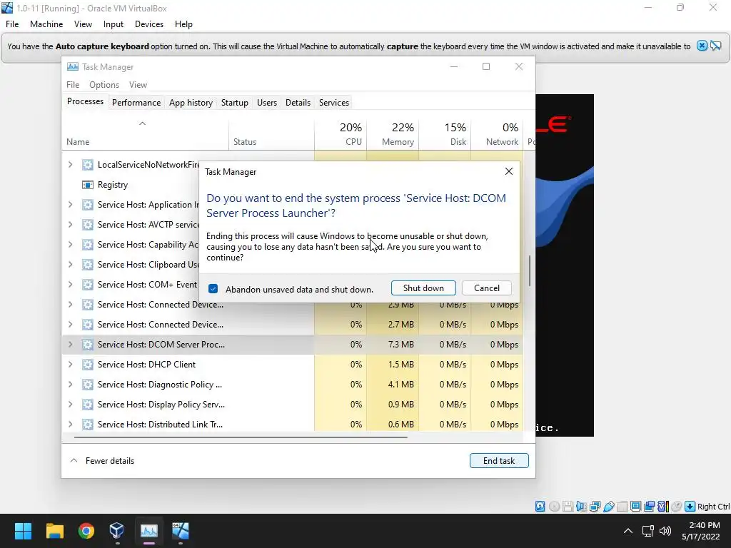This screenshot has height=548, width=731.
Task: Expand Service Host: Distributed Link Tr row
Action: (x=71, y=425)
